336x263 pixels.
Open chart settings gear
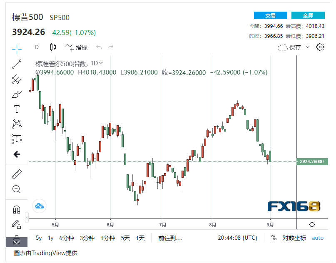(x=320, y=47)
